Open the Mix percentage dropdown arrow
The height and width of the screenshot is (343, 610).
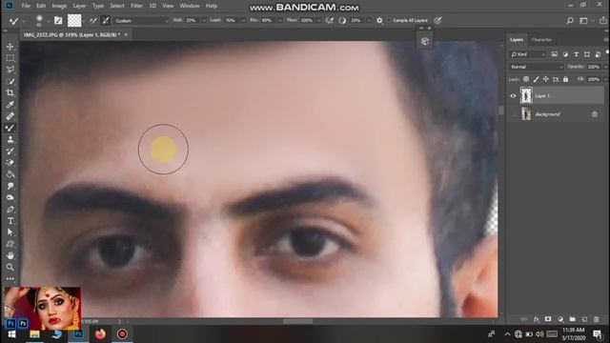point(279,21)
